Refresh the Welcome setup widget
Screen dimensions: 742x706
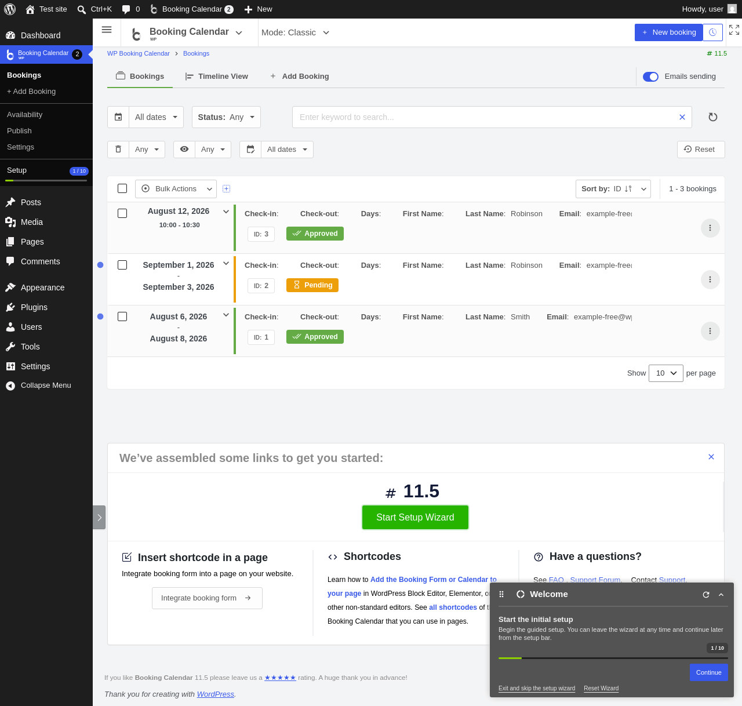pos(706,595)
